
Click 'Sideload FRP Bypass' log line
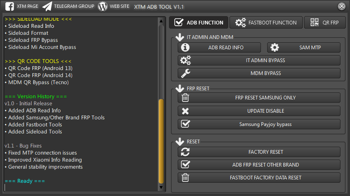point(31,40)
